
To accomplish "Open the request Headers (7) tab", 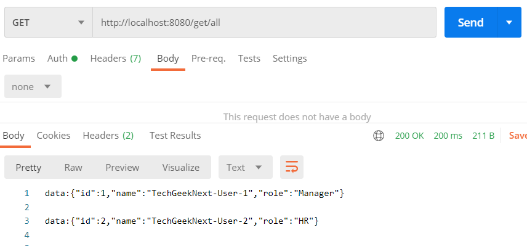I will [116, 59].
